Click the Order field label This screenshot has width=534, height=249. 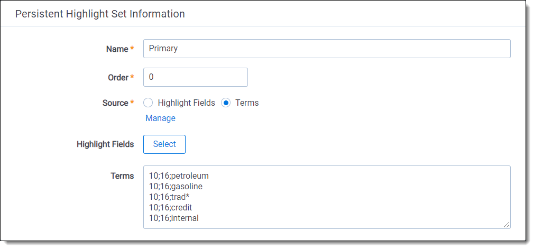(x=118, y=77)
